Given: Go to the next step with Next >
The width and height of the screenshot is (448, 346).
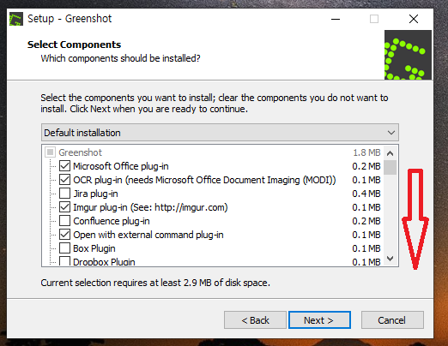Looking at the screenshot, I should (x=319, y=320).
